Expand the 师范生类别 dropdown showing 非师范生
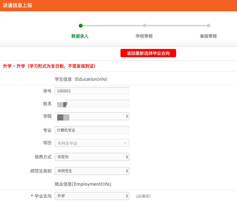This screenshot has width=237, height=204. (92, 171)
